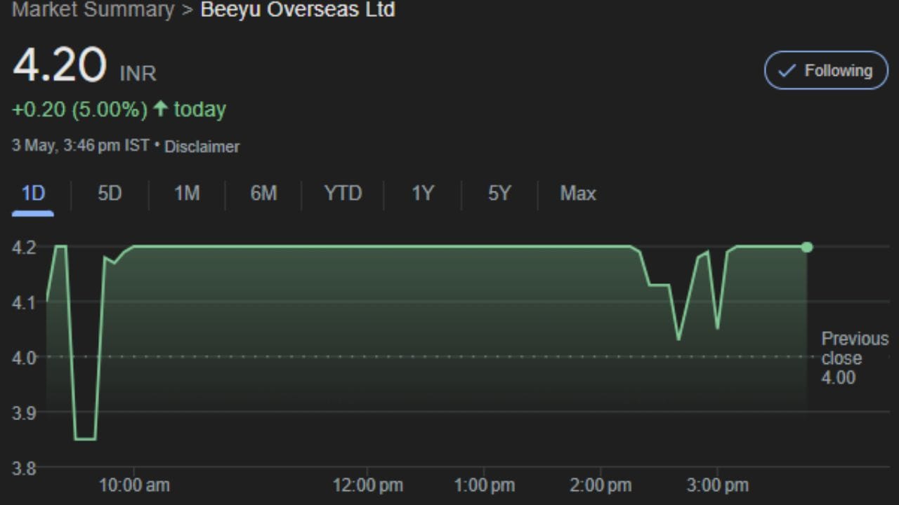
Task: Select the 1Y chart range
Action: pyautogui.click(x=422, y=194)
